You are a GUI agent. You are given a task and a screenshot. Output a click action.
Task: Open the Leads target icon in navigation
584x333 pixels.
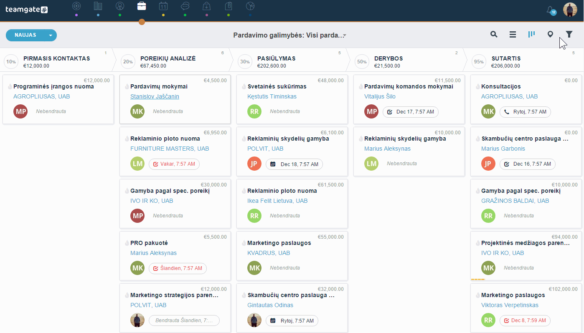(x=76, y=6)
